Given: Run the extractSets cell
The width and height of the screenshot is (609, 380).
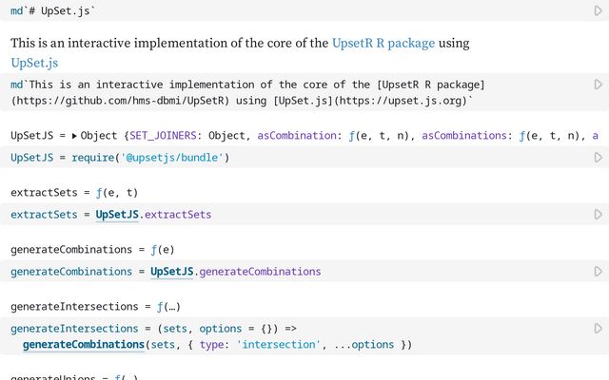Looking at the screenshot, I should (598, 214).
